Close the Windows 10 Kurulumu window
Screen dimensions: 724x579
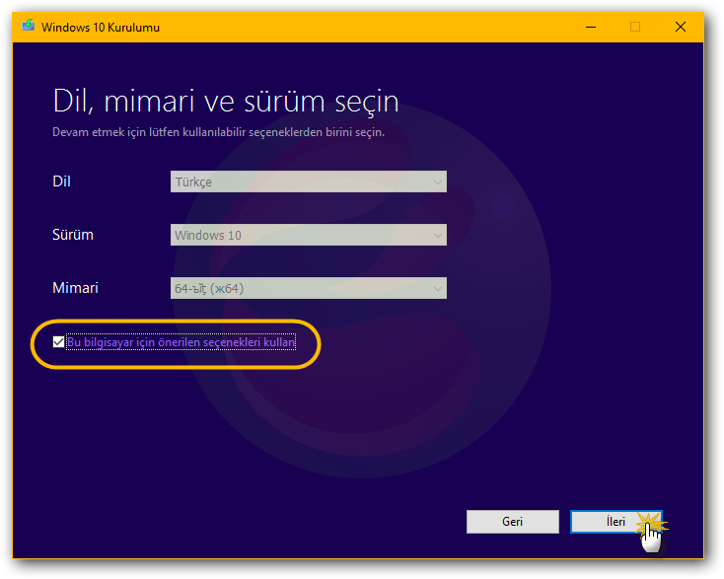coord(681,27)
